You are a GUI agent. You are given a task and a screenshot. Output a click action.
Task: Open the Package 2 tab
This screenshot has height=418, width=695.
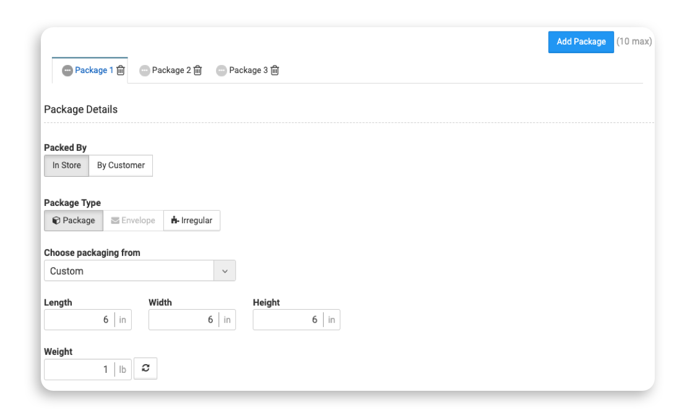tap(171, 70)
